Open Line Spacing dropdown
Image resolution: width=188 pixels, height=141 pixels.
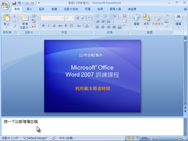115,16
